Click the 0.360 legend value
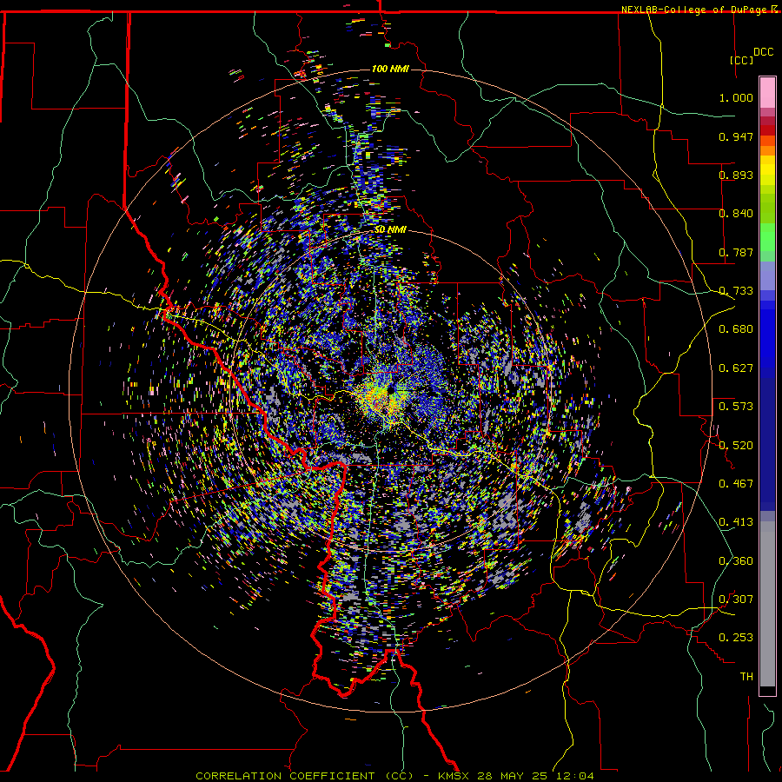 coord(736,561)
